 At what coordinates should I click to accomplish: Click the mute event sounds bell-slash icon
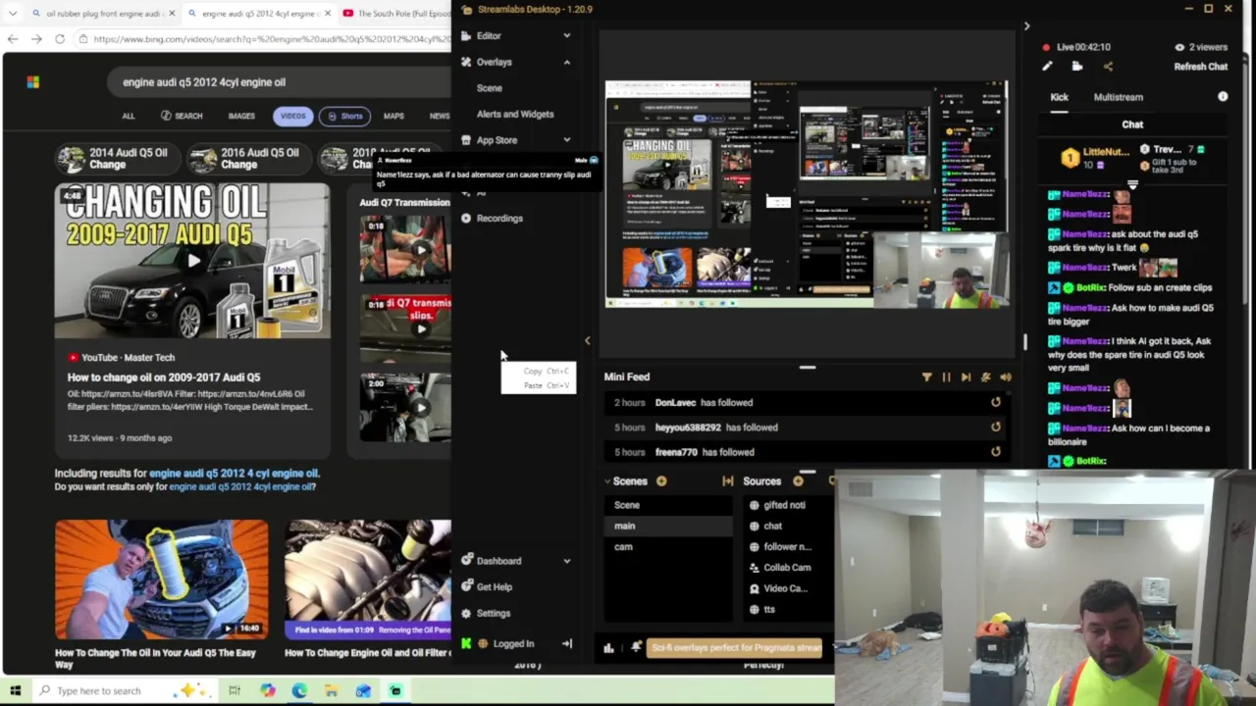click(x=985, y=377)
